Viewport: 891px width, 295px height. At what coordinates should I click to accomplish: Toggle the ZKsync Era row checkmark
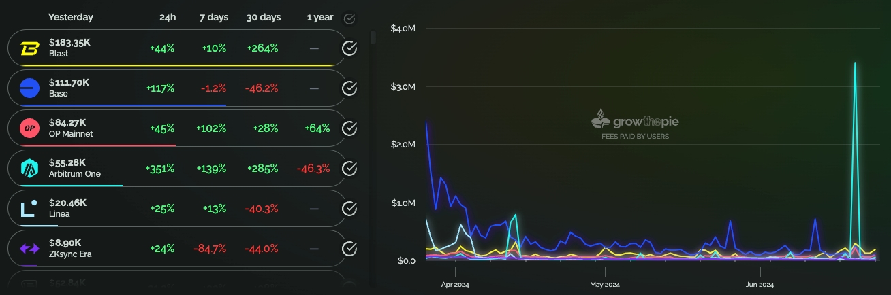(x=349, y=249)
